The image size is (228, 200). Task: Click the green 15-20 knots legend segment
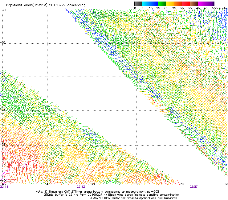pyautogui.click(x=162, y=4)
